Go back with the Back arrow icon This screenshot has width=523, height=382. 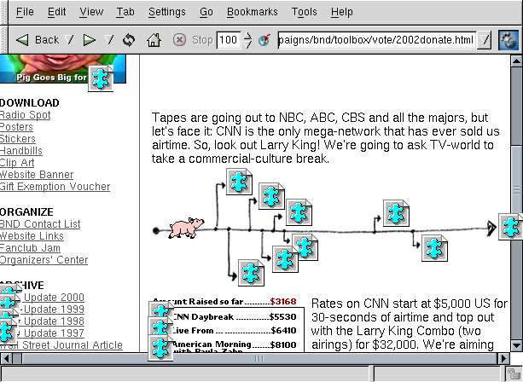coord(22,40)
